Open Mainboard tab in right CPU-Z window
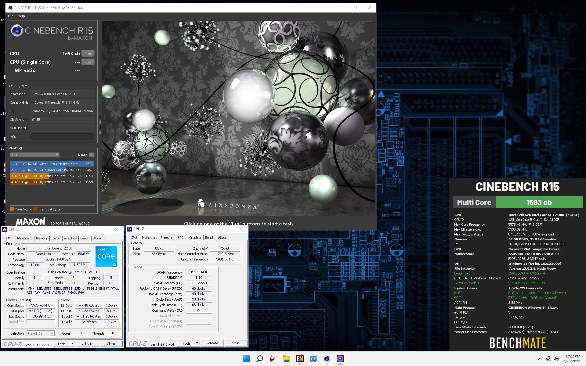Screen dimensions: 586x366 [x=150, y=238]
